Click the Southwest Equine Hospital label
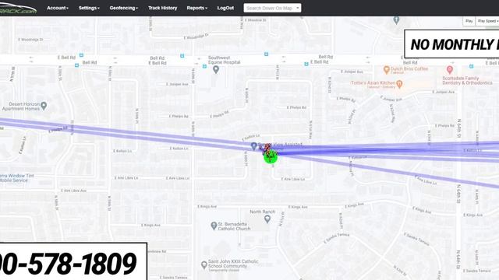This screenshot has height=280, width=499. (225, 60)
